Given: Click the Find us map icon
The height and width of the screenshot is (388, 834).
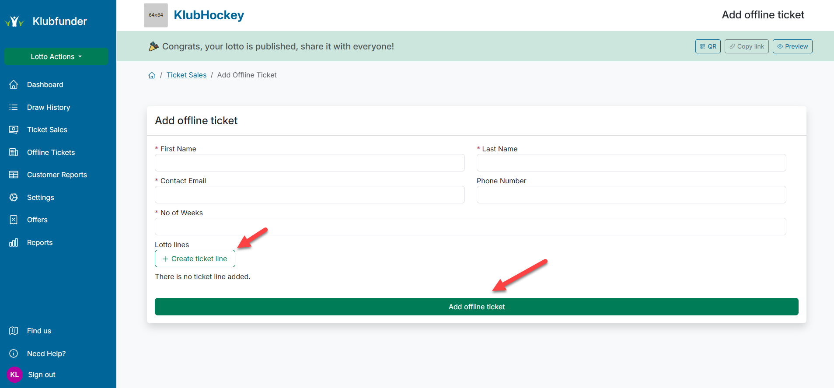Looking at the screenshot, I should tap(14, 331).
